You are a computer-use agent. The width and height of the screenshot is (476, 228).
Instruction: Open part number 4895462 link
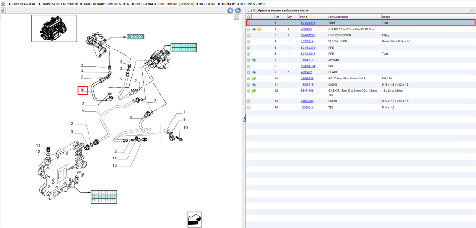tap(307, 72)
